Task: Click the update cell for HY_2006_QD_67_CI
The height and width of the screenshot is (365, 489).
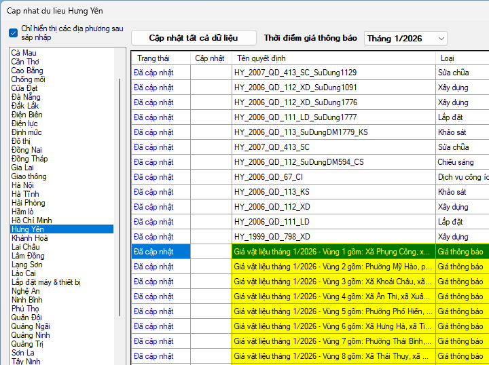Action: (211, 177)
